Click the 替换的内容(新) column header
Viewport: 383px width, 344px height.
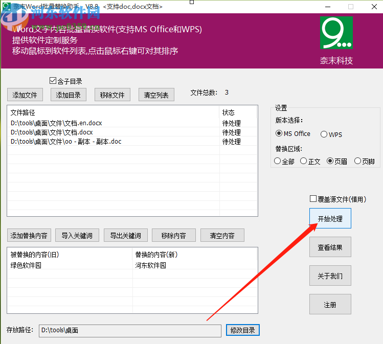195,255
